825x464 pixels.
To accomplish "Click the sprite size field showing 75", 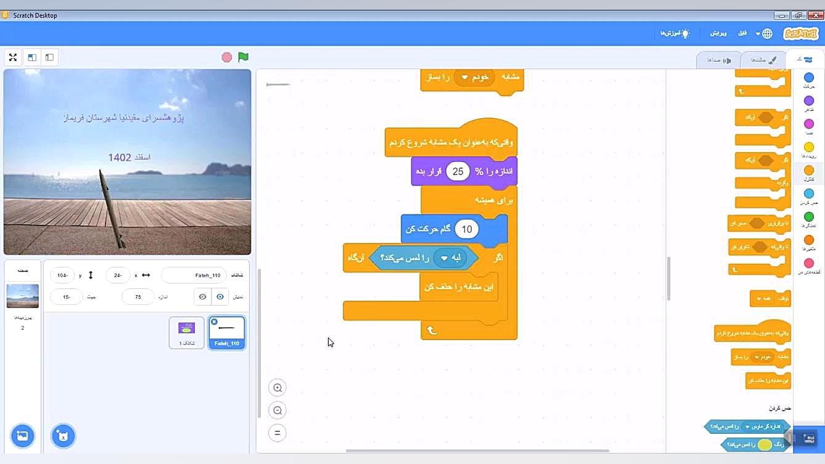I will pos(138,297).
